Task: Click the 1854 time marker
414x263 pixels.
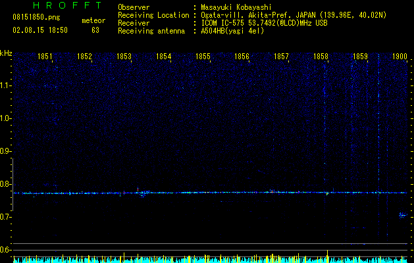Action: 163,57
